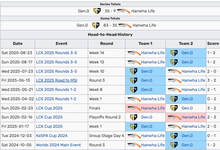Click the Gen.G logo in the Week 10 row

pos(133,71)
